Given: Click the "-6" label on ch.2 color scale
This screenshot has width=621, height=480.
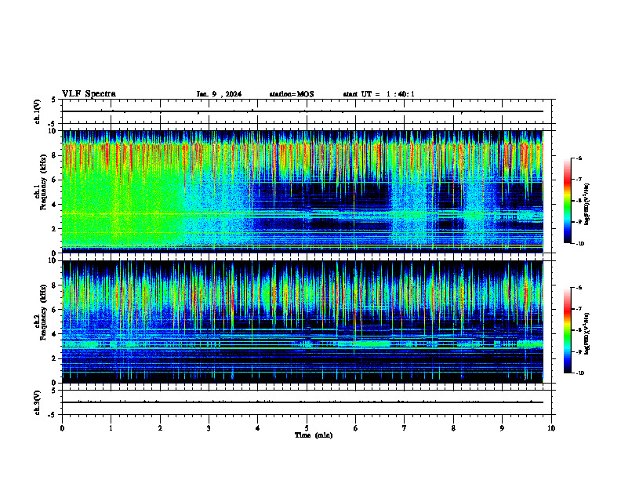Looking at the screenshot, I should [x=579, y=288].
